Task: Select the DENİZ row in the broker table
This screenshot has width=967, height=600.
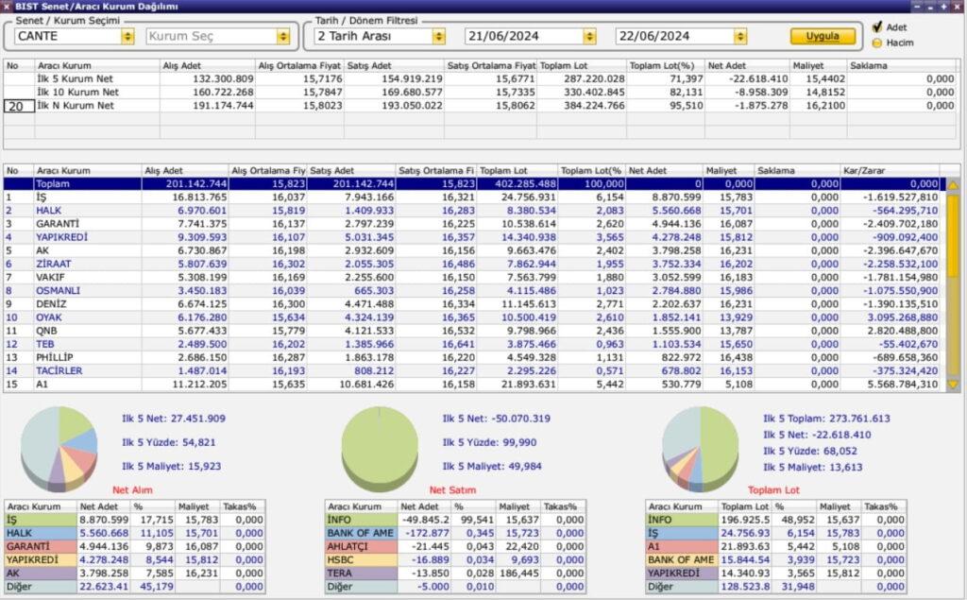Action: click(x=474, y=304)
